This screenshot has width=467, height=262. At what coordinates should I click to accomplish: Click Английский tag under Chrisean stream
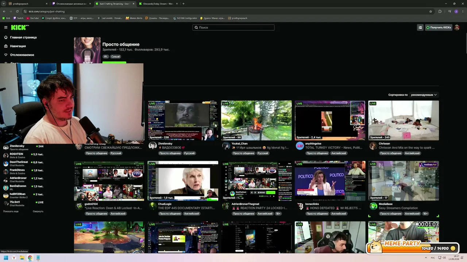point(412,153)
